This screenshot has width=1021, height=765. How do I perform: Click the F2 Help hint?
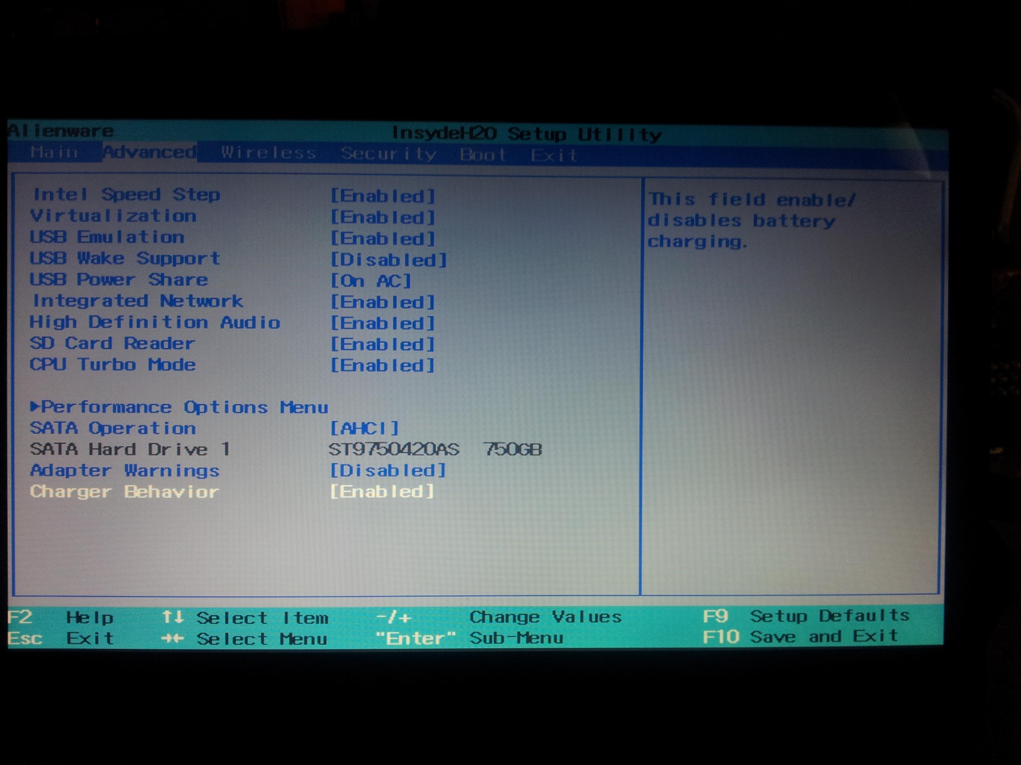pyautogui.click(x=61, y=617)
